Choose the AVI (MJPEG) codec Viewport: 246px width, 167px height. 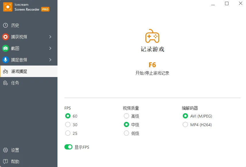(185, 116)
